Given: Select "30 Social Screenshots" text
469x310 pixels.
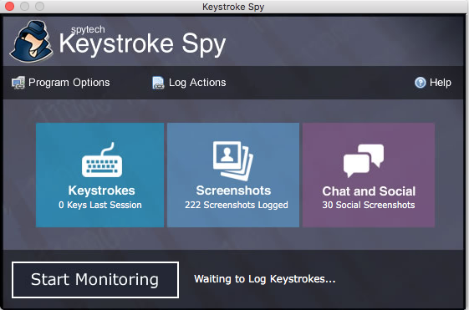Looking at the screenshot, I should coord(369,205).
